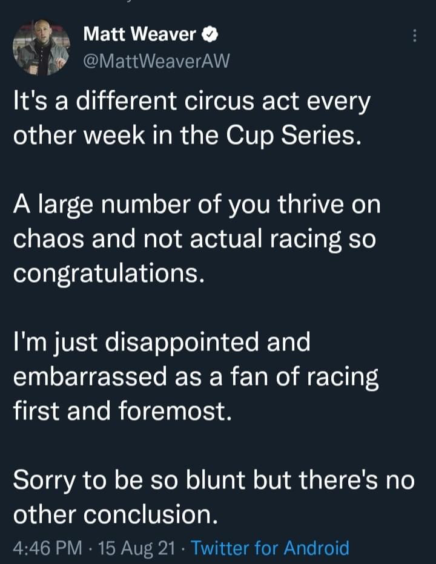Click the word "congratulations" in the tweet
Screen dimensions: 436x564
(x=105, y=274)
